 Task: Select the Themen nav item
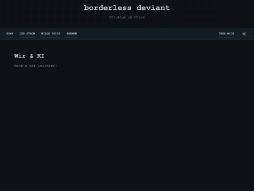point(71,33)
